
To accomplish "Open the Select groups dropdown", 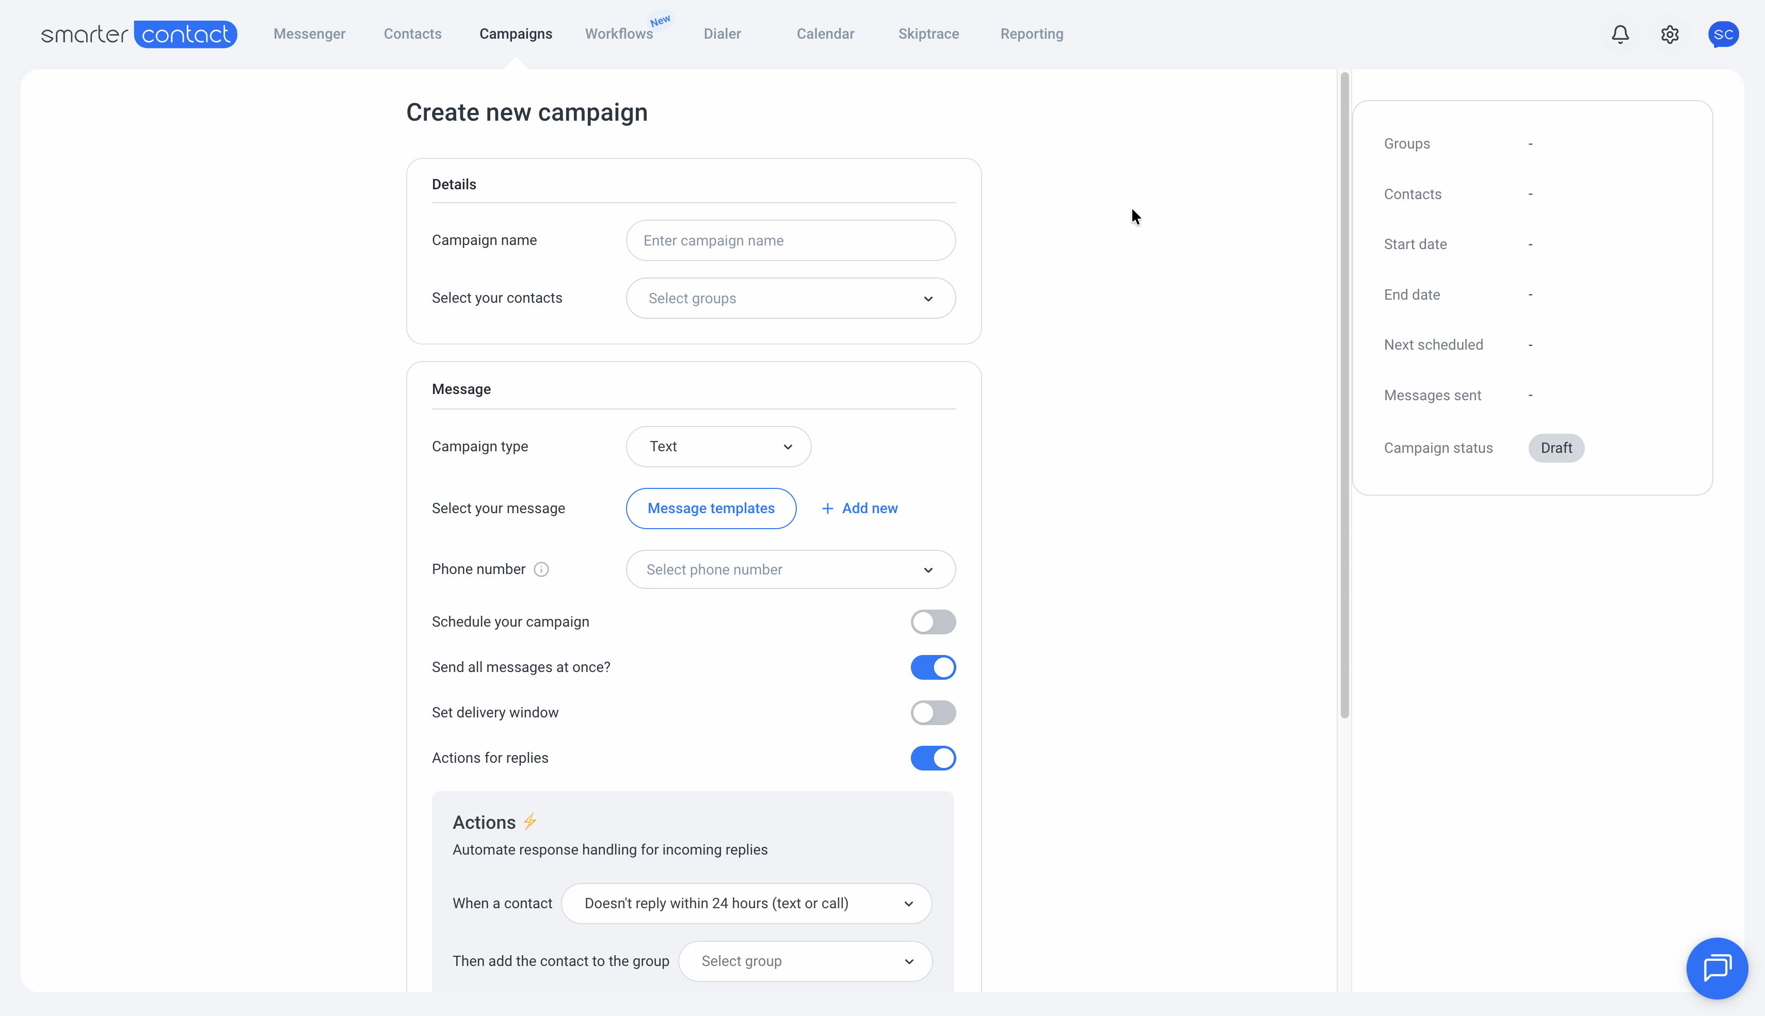I will tap(790, 299).
